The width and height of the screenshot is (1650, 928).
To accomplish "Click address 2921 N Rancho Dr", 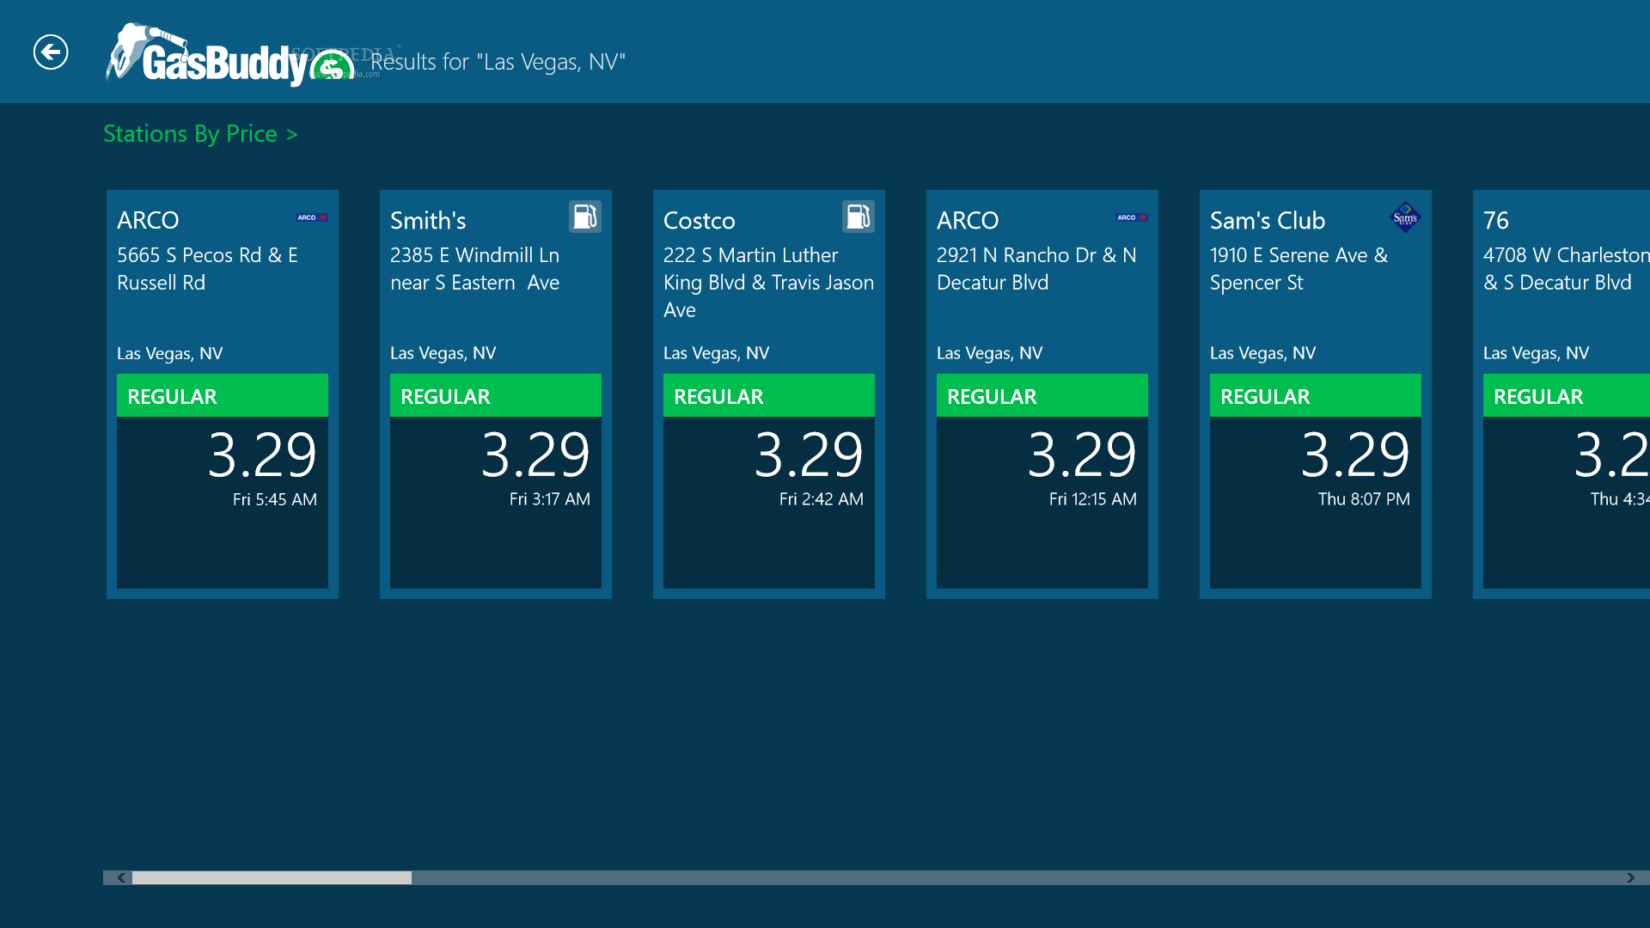I will pyautogui.click(x=1036, y=269).
